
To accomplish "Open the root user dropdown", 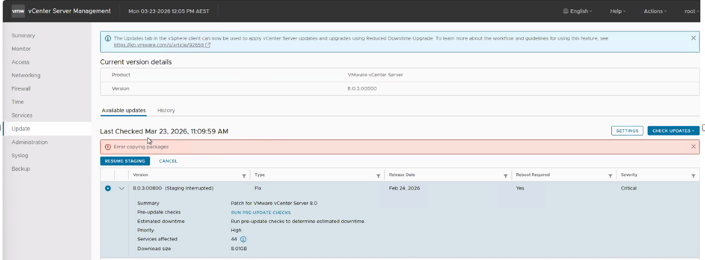I will [692, 11].
